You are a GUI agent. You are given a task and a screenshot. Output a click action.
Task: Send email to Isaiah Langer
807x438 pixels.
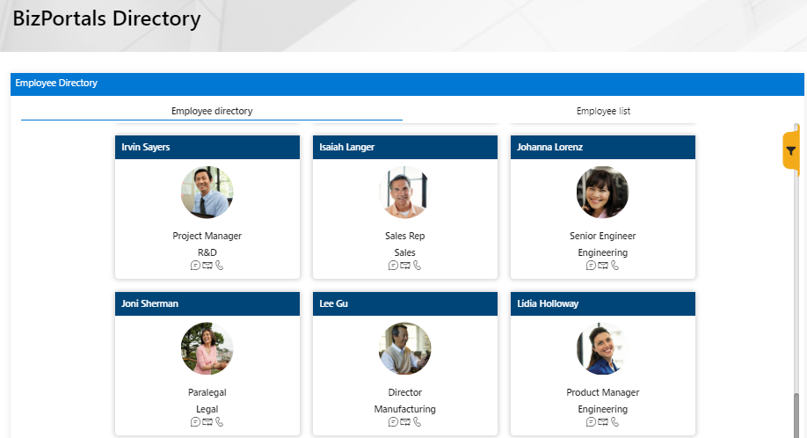pos(405,266)
